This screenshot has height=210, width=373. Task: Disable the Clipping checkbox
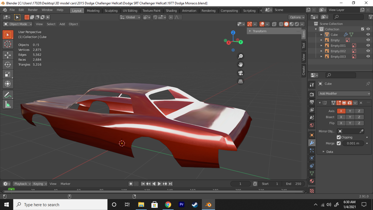339,137
